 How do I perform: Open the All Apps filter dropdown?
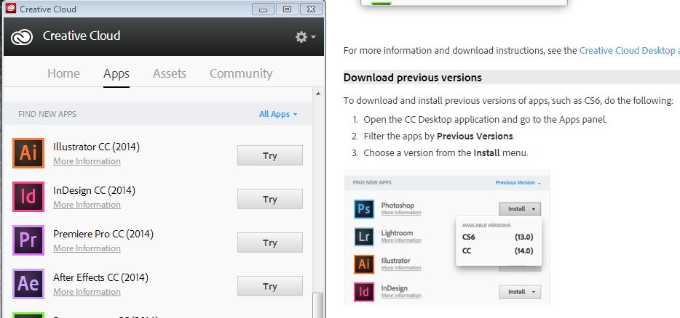click(278, 114)
